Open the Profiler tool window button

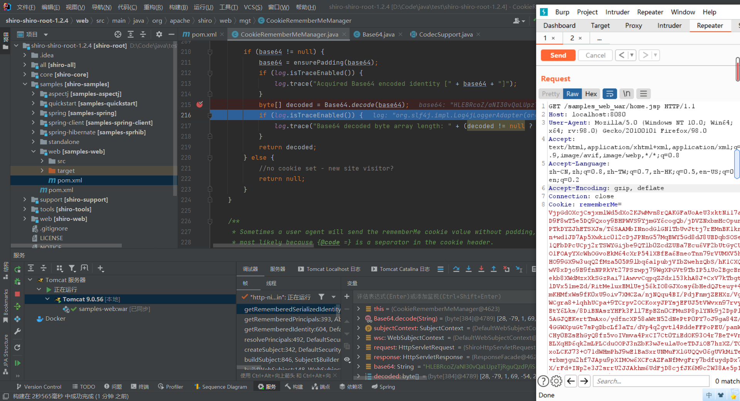tap(170, 386)
